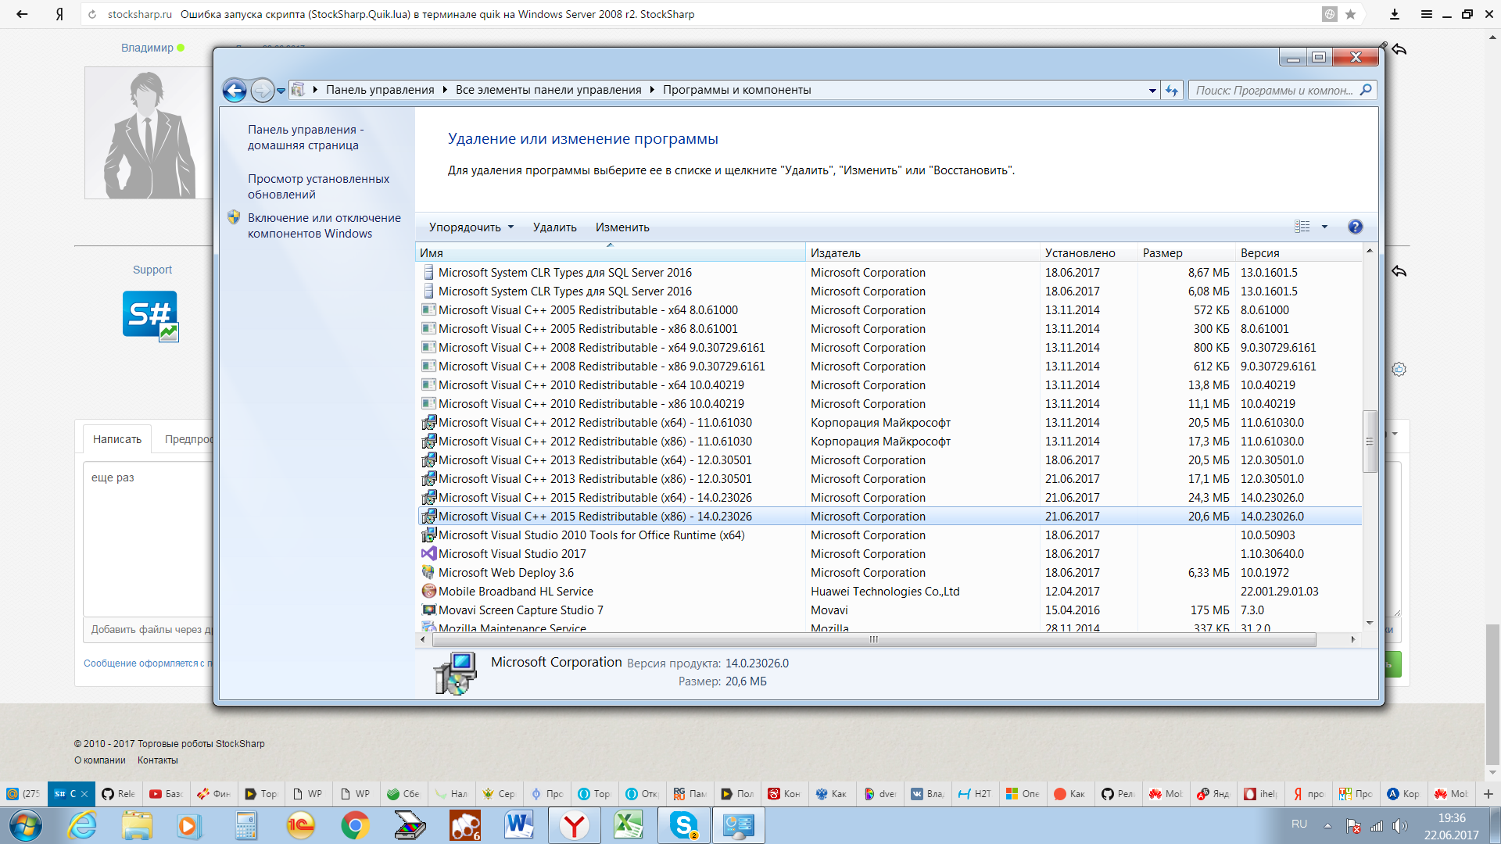Open a new browser tab with plus button

pos(1488,794)
